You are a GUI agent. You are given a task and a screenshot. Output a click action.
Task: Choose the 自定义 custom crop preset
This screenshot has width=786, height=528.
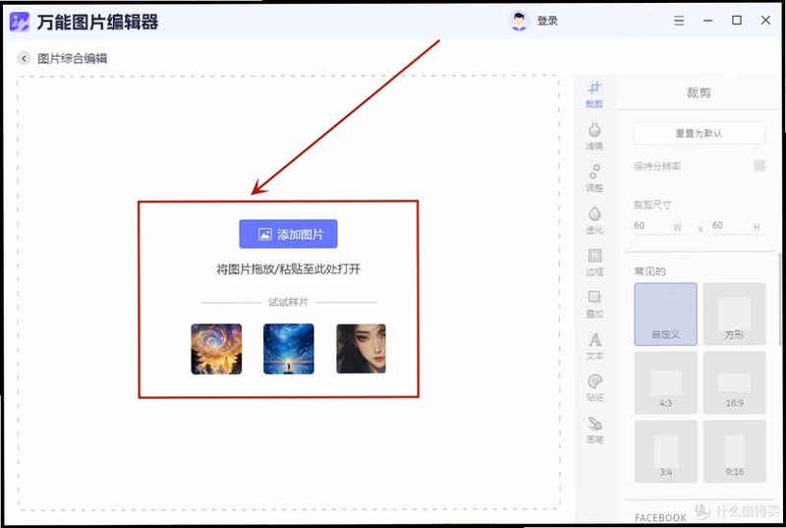pyautogui.click(x=665, y=314)
